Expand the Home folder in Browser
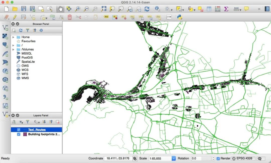This screenshot has height=163, width=271. (13, 37)
